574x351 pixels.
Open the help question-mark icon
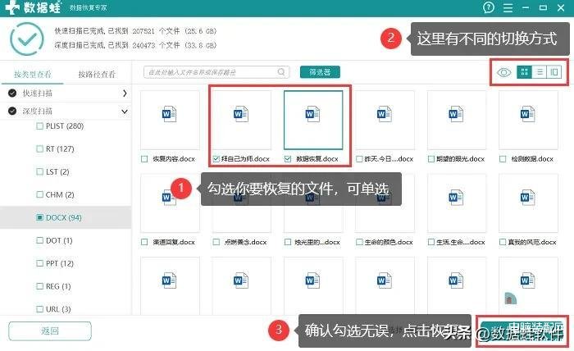(489, 7)
